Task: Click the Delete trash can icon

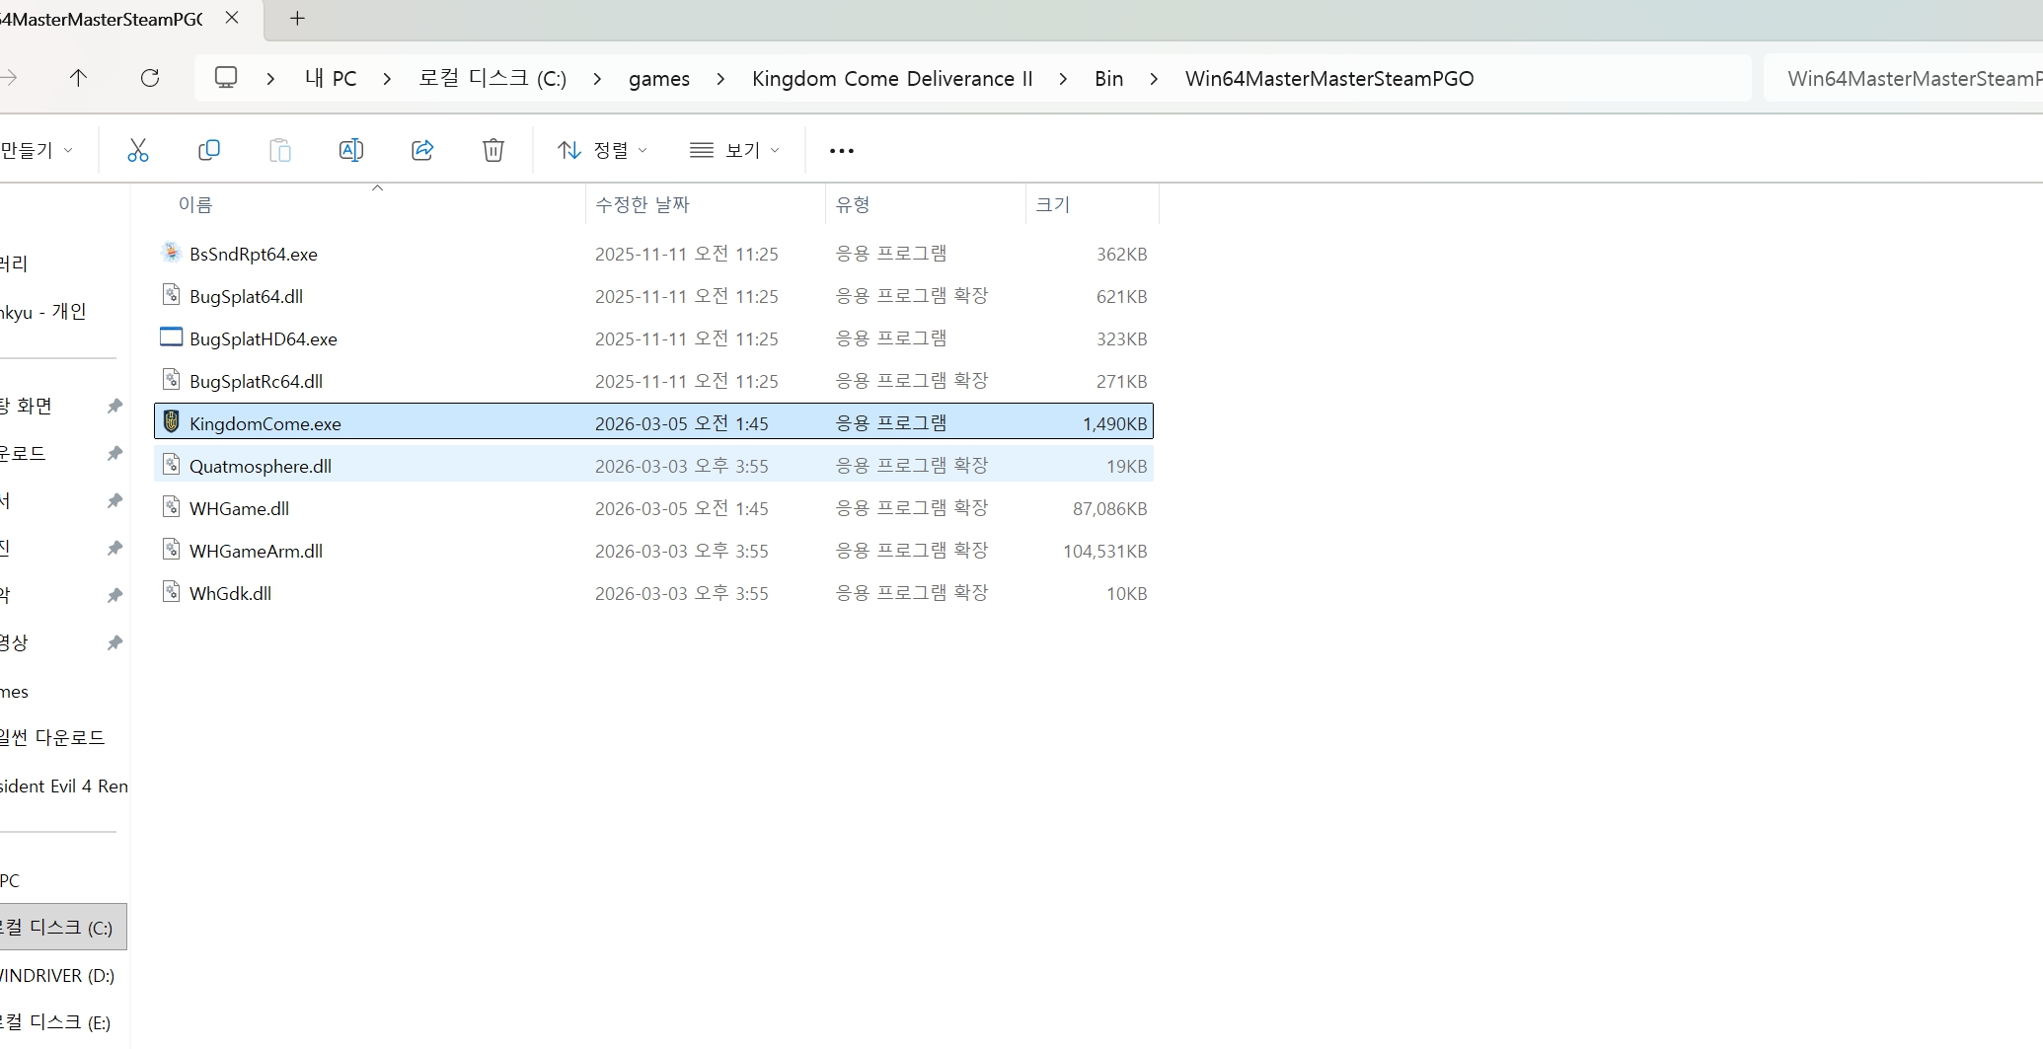Action: pos(493,150)
